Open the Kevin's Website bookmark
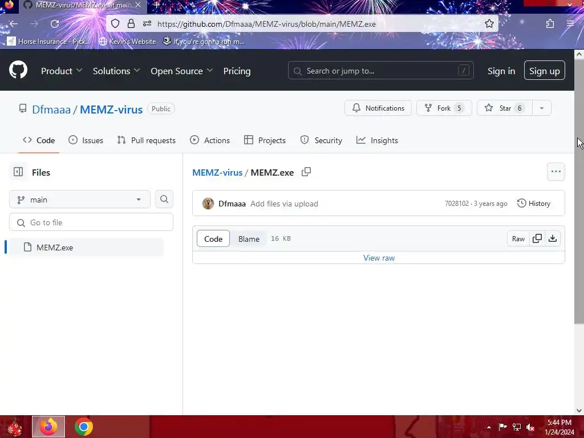 coord(127,41)
